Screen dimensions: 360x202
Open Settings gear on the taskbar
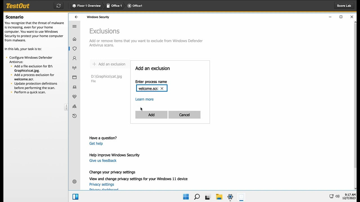(230, 197)
